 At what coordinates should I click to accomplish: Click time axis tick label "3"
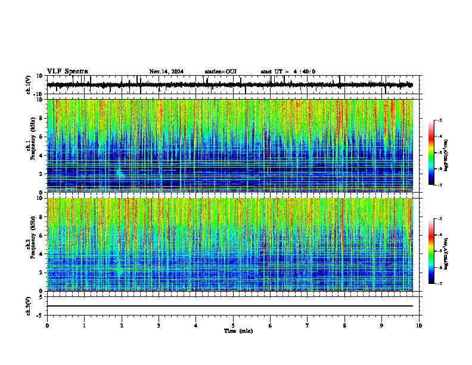click(159, 326)
